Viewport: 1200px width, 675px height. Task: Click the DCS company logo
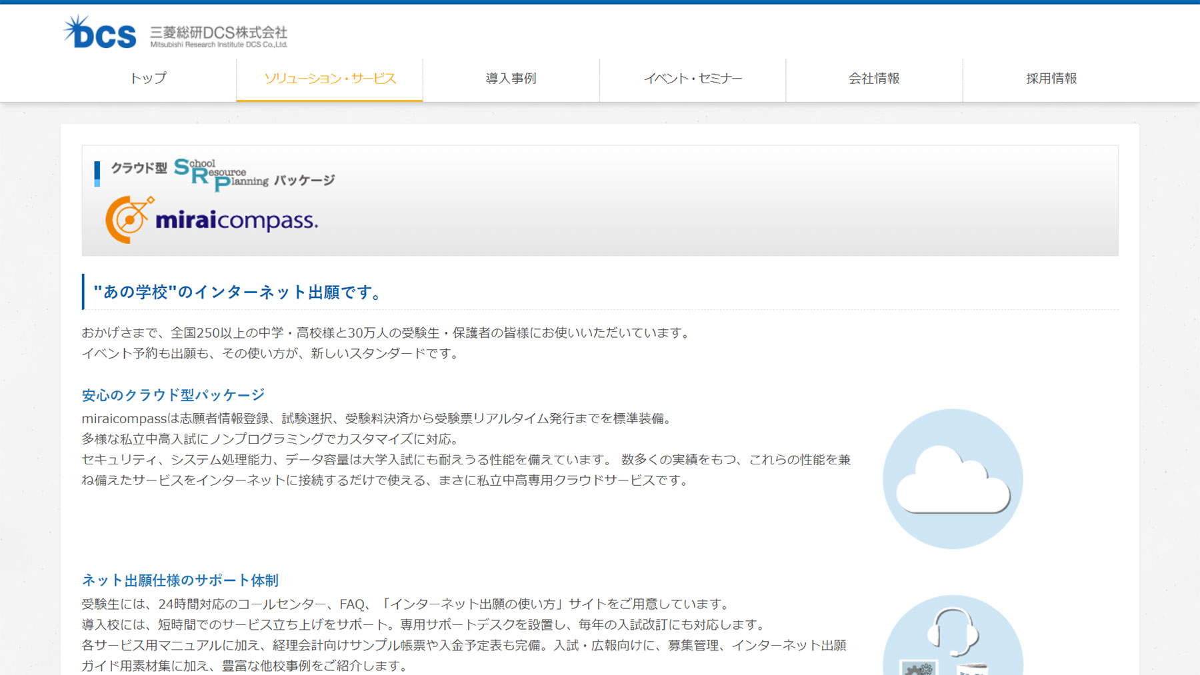(99, 32)
